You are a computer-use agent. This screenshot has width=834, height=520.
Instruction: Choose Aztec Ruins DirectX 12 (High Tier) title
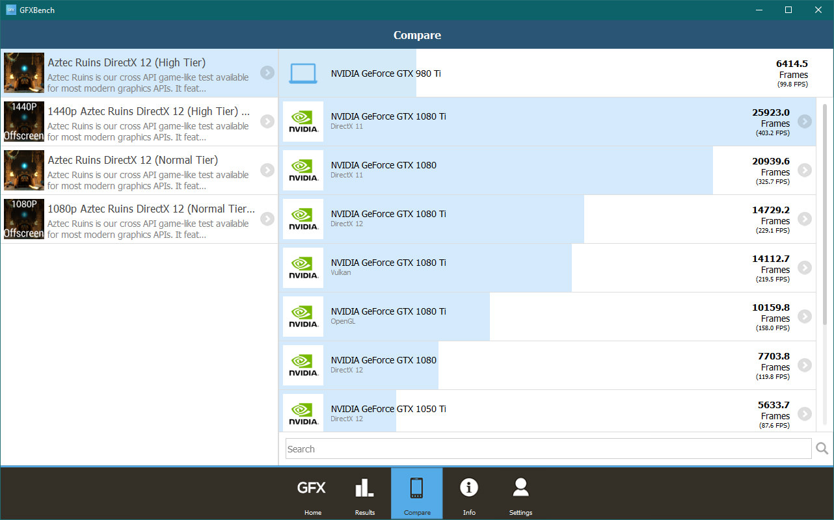(126, 62)
